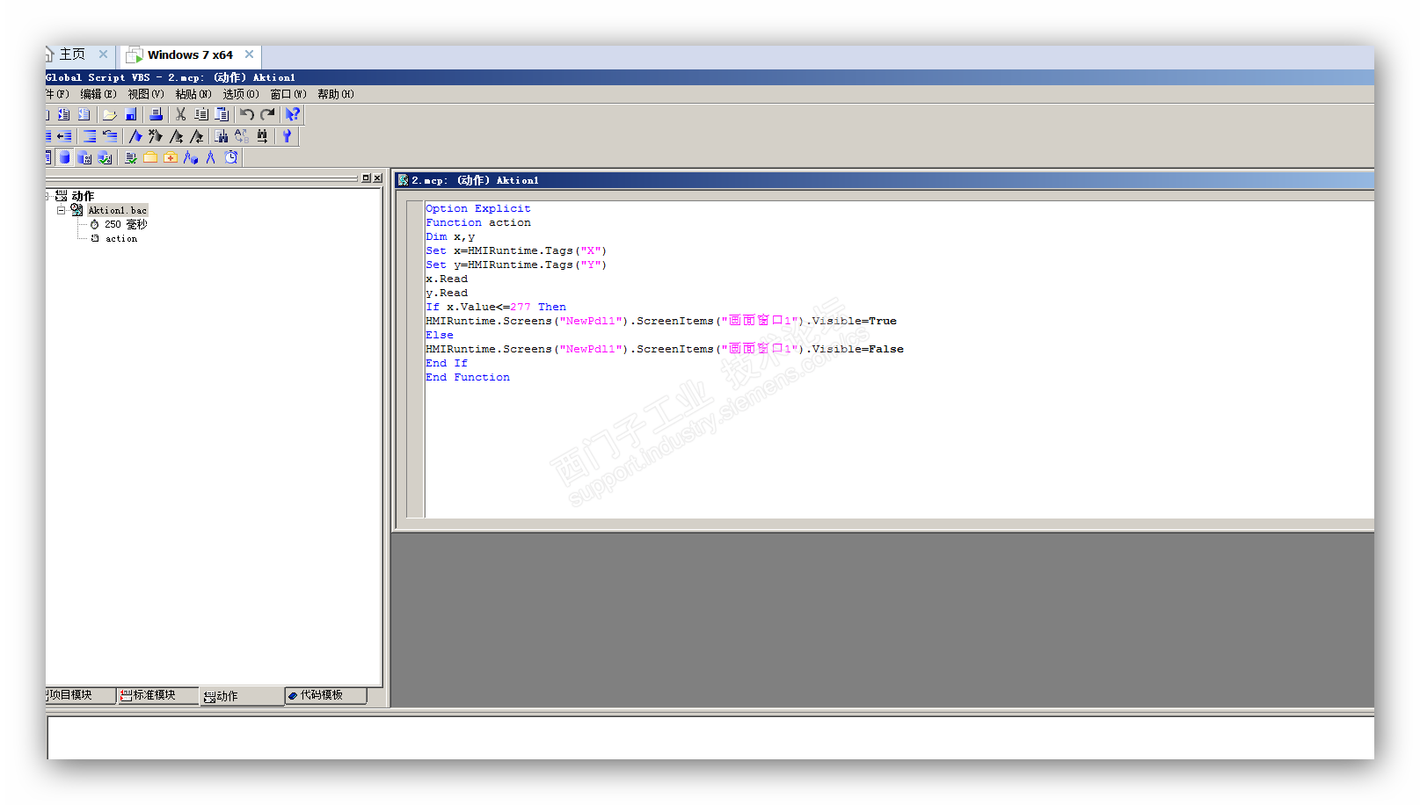Viewport: 1420px width, 805px height.
Task: Activate the context help arrow-question icon
Action: coord(293,114)
